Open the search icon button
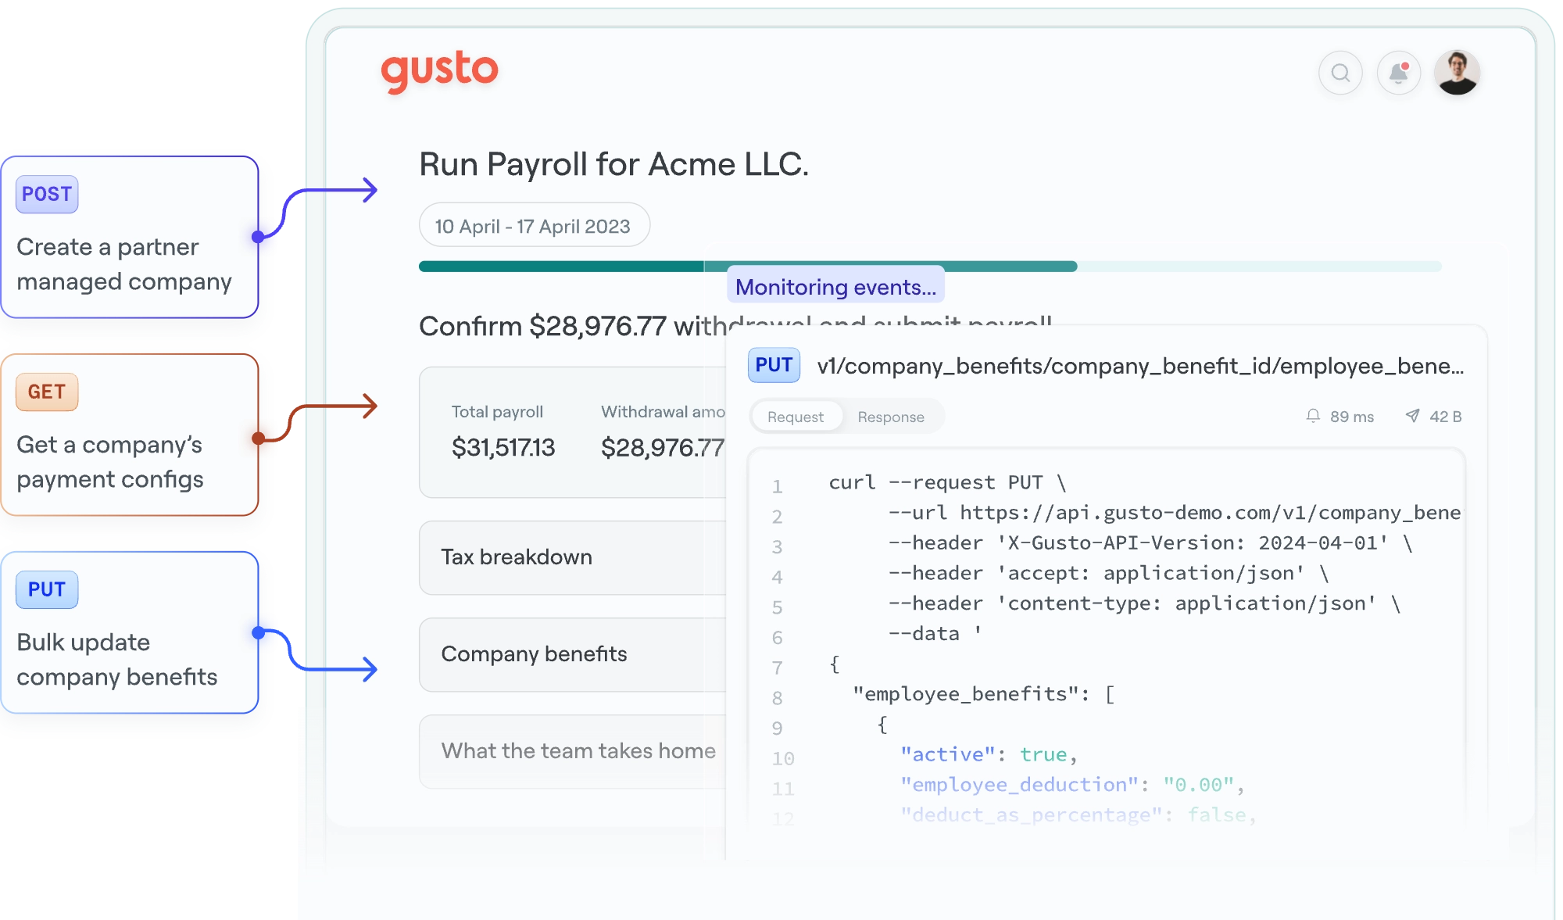Image resolution: width=1563 pixels, height=920 pixels. coord(1340,73)
